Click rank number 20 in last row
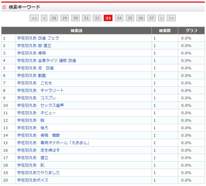206x186 pixels. coord(5,180)
